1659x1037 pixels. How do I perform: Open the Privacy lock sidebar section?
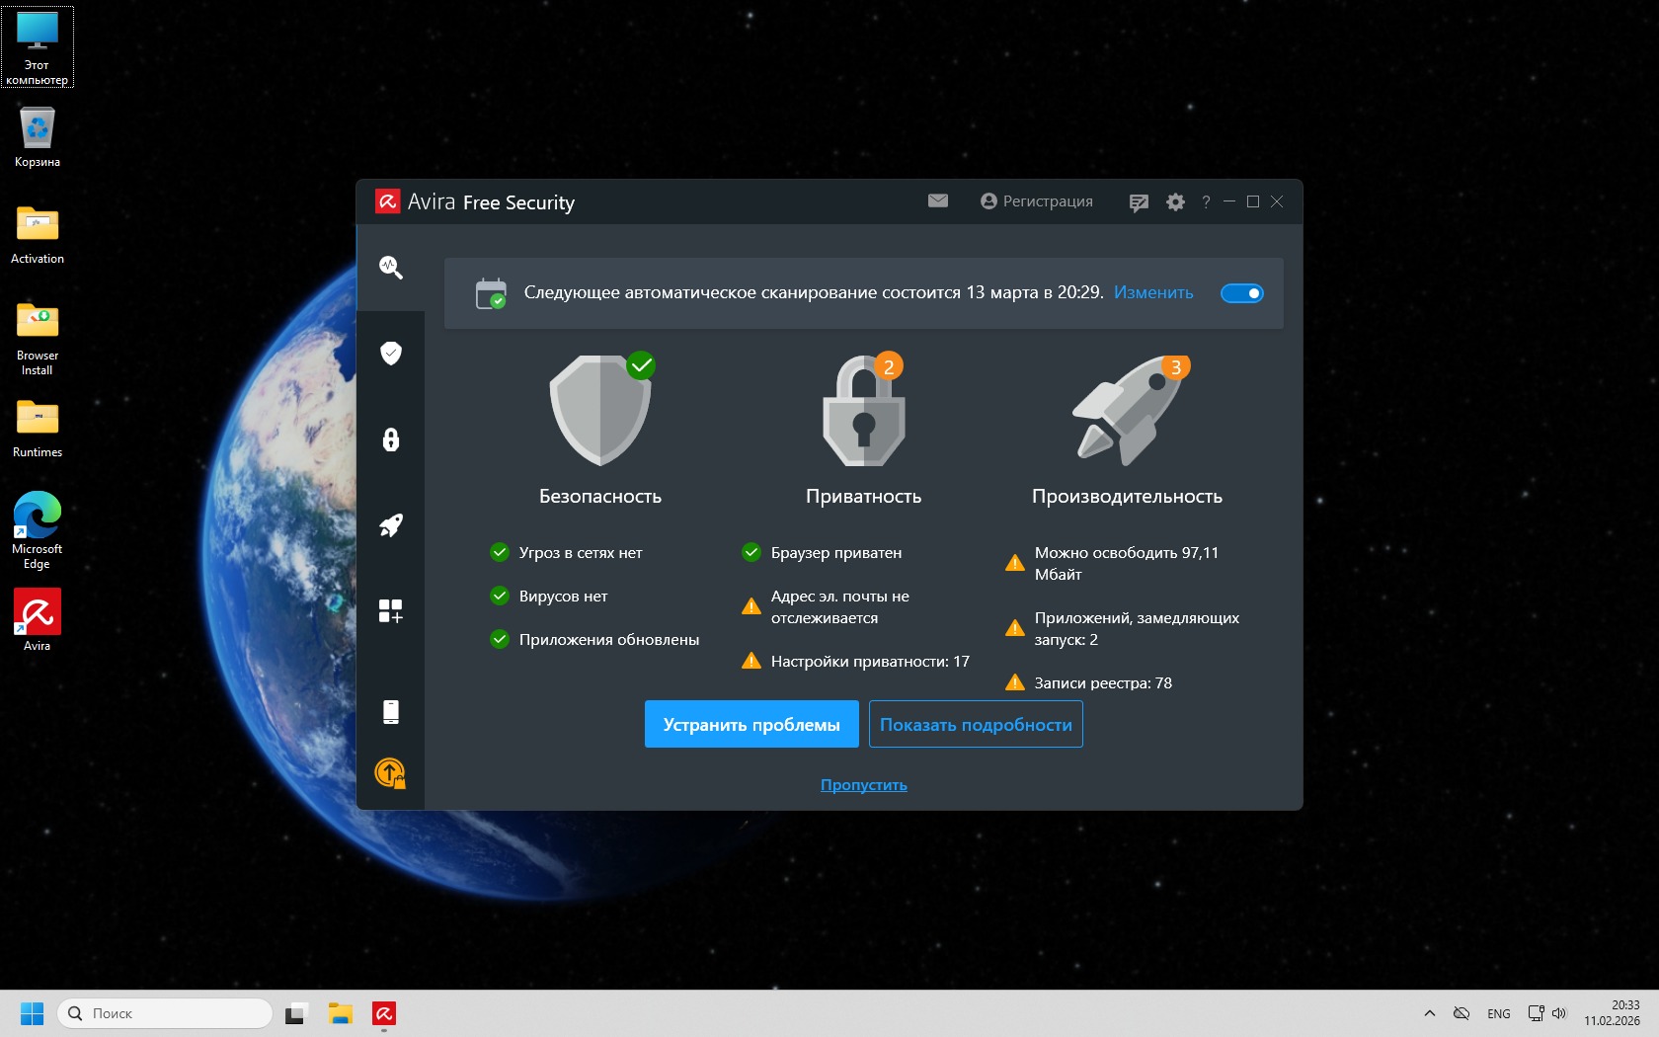tap(390, 439)
